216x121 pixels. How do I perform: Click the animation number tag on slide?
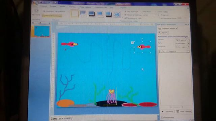[132, 43]
